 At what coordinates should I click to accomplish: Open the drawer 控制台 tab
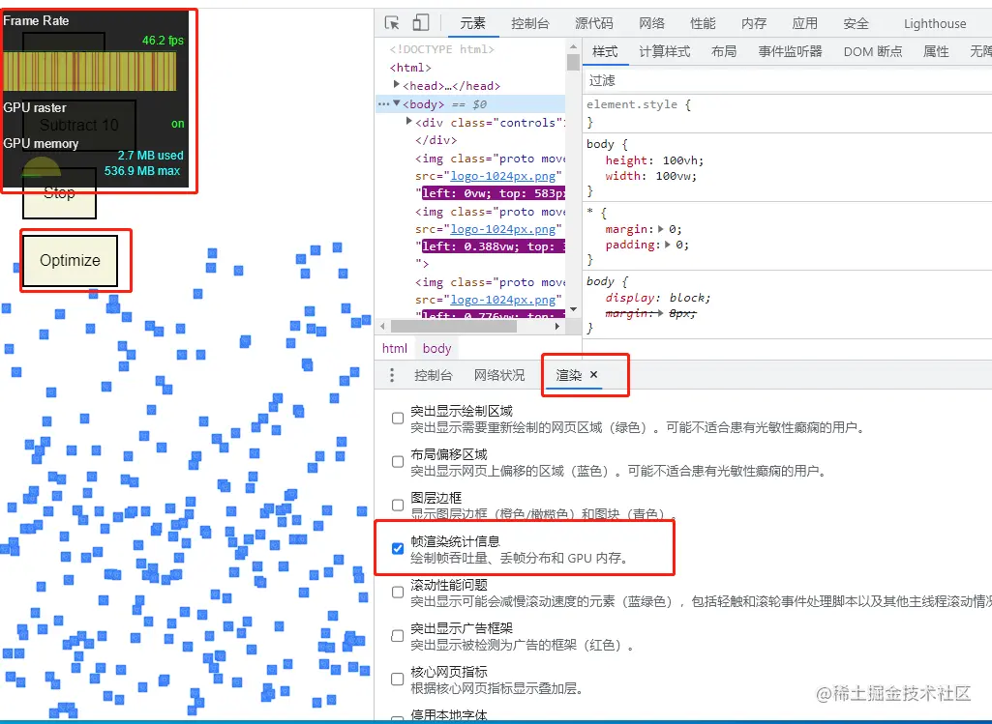point(434,375)
